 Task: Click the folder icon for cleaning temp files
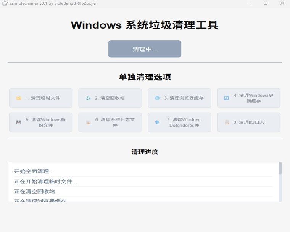(19, 98)
